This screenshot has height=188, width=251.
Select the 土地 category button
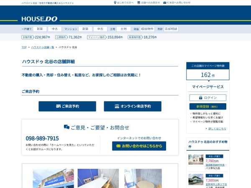click(123, 29)
